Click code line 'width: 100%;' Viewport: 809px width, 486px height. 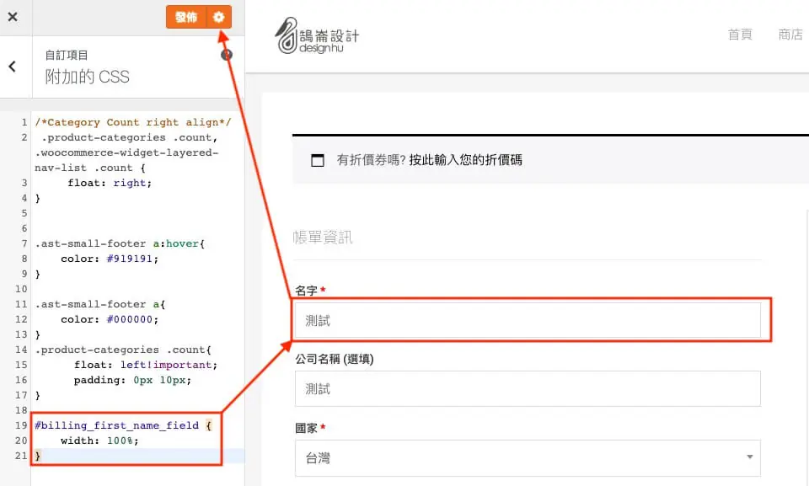pos(99,441)
